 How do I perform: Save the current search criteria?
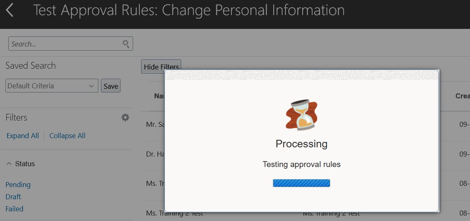[110, 86]
